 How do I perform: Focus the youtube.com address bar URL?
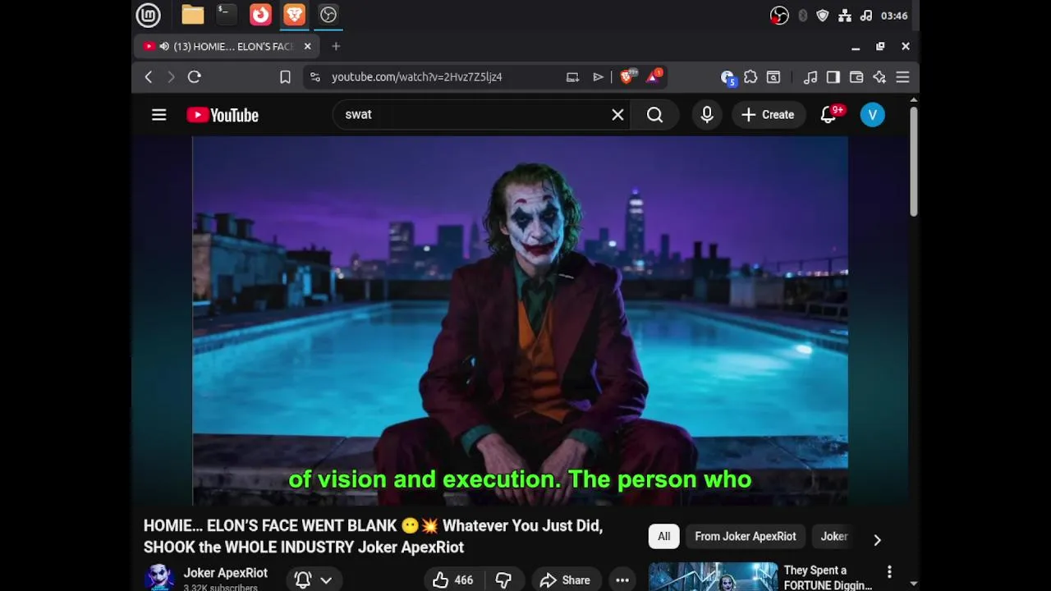(x=416, y=77)
